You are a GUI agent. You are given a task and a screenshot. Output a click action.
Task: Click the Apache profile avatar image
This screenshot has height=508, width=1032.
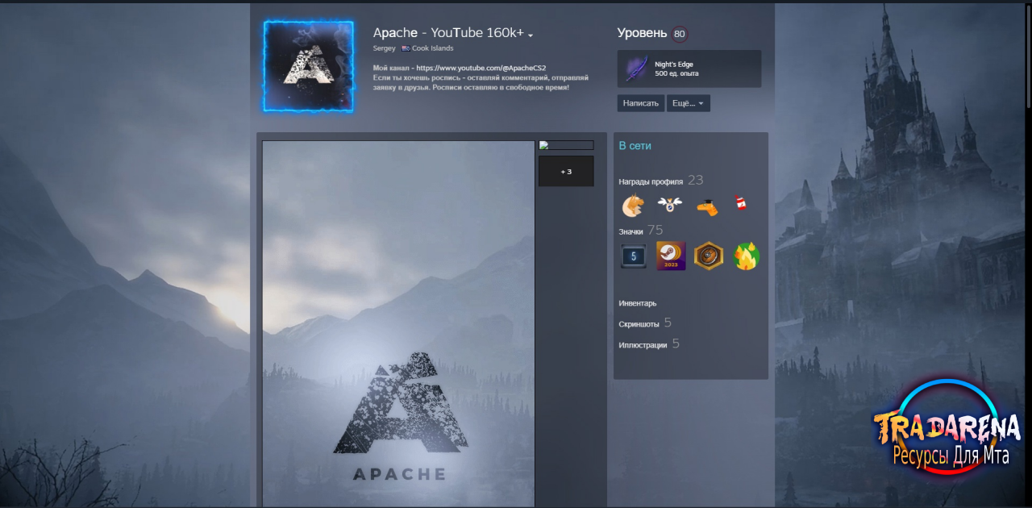tap(308, 66)
